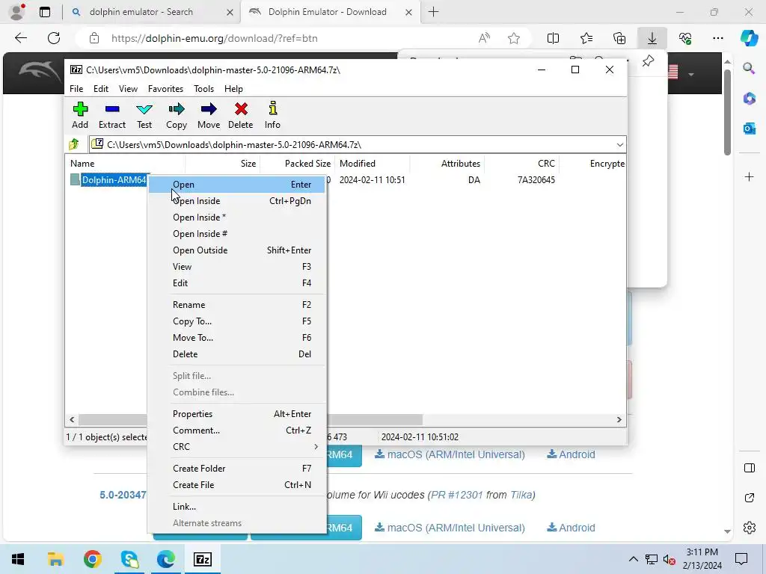Viewport: 766px width, 574px height.
Task: Go up one folder level in 7-Zip
Action: (74, 144)
